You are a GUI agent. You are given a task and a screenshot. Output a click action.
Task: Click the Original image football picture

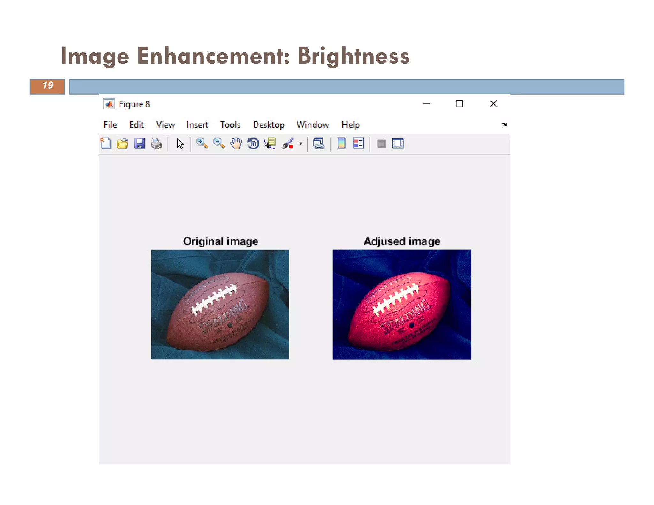pos(220,305)
